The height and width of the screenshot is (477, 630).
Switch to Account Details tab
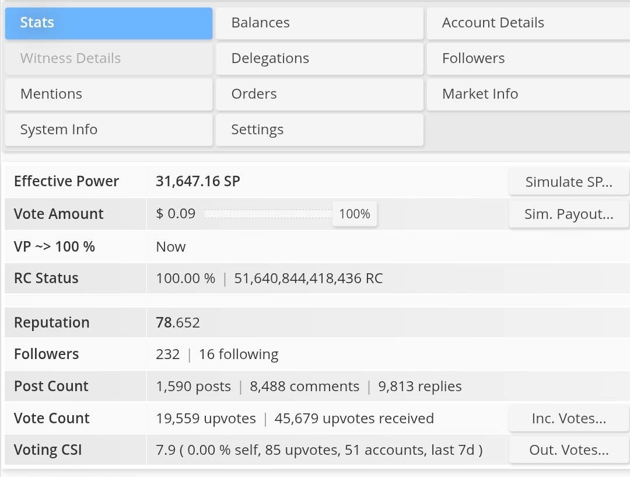tap(528, 23)
